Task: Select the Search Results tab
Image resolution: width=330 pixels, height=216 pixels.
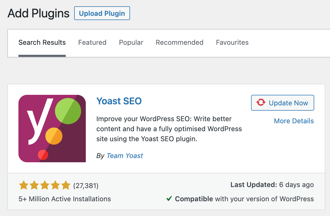Action: click(x=42, y=43)
